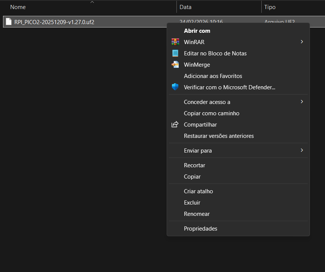Click Recortar to cut the file
325x272 pixels.
click(194, 165)
